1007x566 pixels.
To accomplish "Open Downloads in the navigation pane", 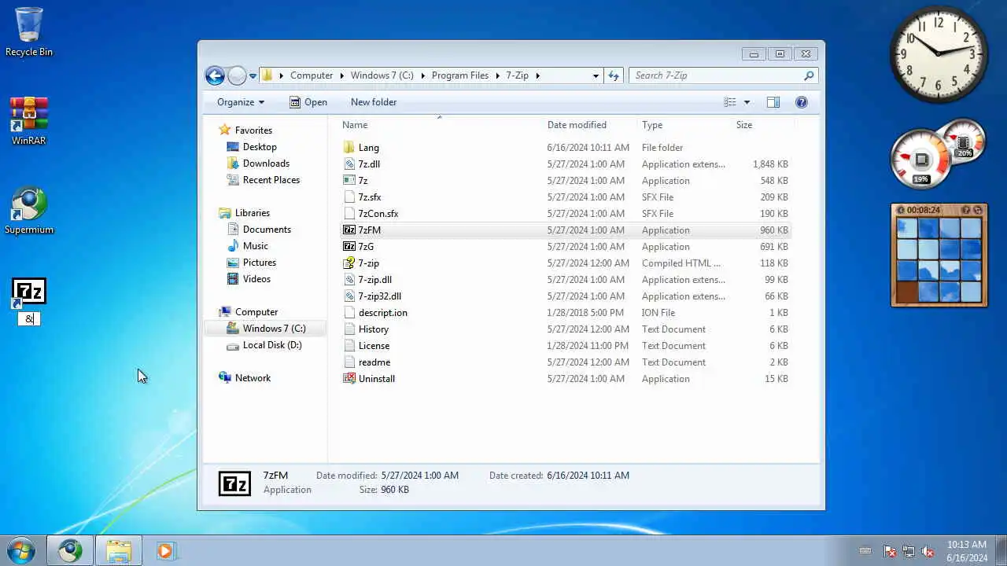I will [266, 164].
